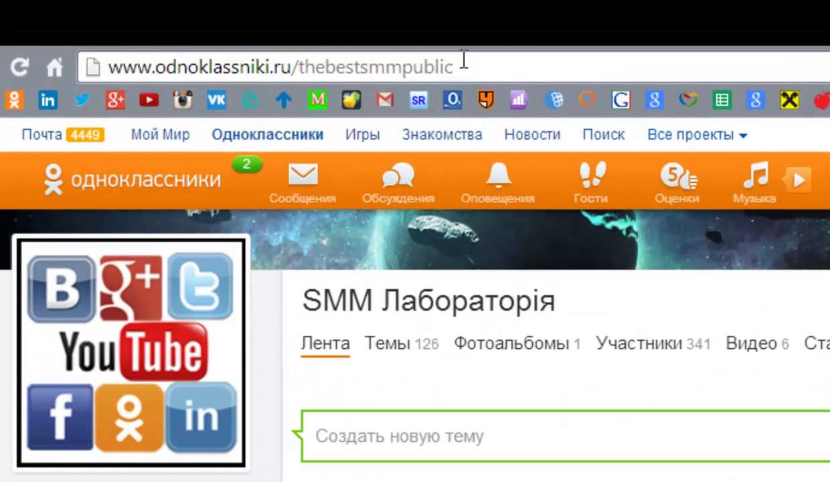Focus the browser address bar

(454, 67)
